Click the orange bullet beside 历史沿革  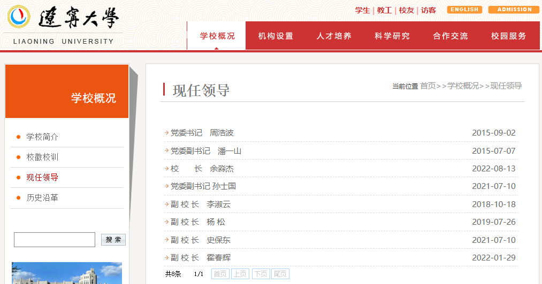19,198
